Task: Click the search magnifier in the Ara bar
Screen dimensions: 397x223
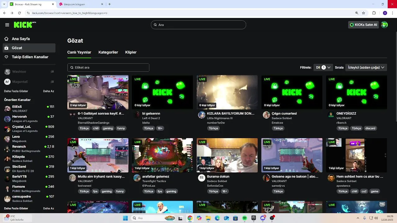Action: [156, 25]
